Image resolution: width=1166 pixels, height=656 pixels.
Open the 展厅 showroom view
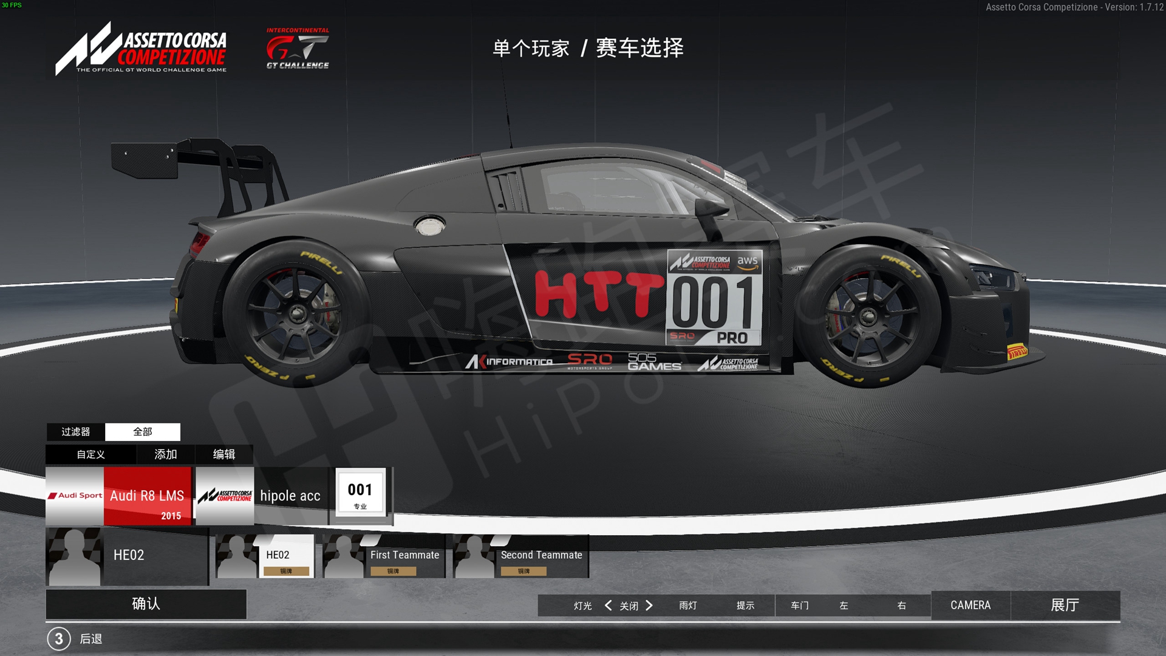[x=1065, y=606]
